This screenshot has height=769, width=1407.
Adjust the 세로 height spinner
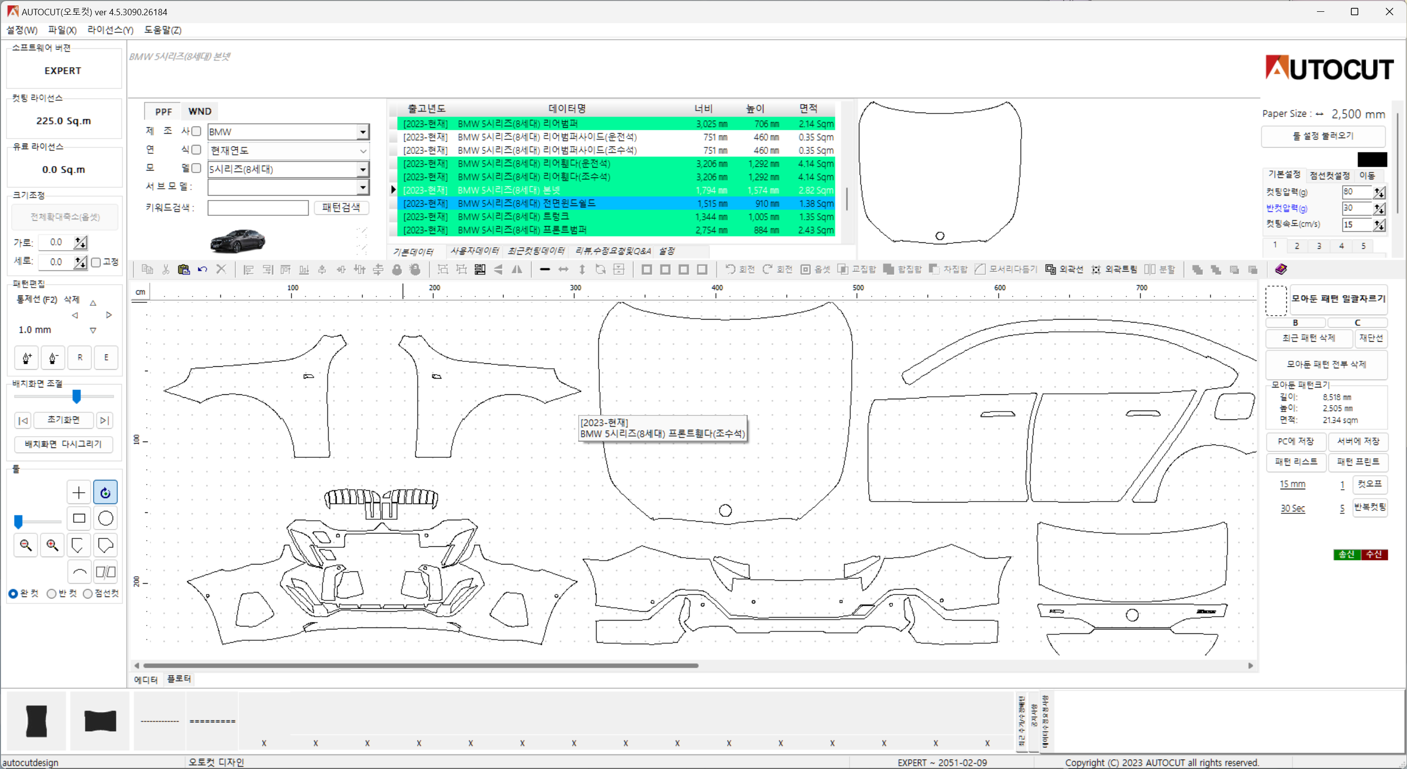point(80,262)
